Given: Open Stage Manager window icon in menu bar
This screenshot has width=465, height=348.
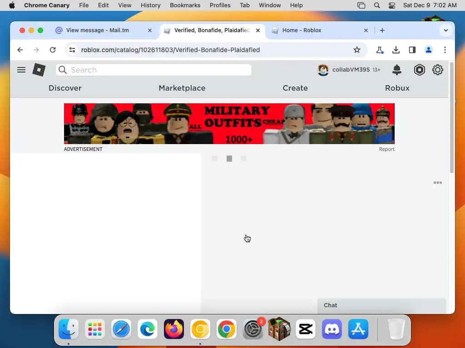Looking at the screenshot, I should [361, 5].
